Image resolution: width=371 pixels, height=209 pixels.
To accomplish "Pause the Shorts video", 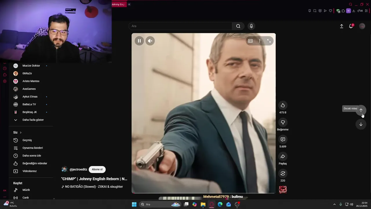I will (139, 41).
